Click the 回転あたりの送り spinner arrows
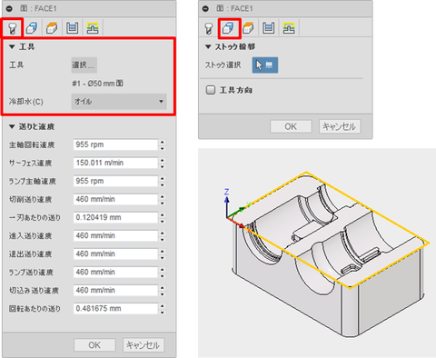This screenshot has width=436, height=358. tap(163, 308)
